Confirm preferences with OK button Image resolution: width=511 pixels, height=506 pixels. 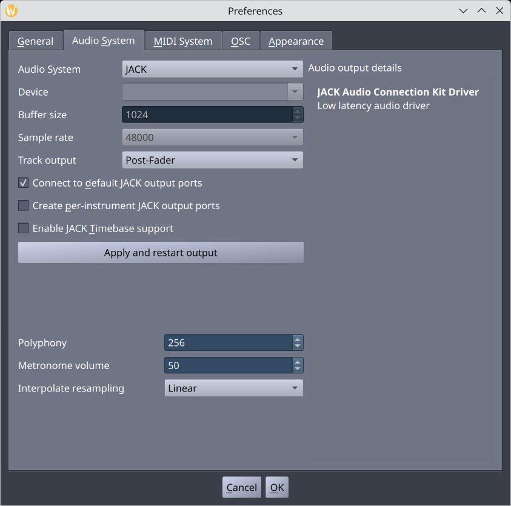(x=276, y=487)
